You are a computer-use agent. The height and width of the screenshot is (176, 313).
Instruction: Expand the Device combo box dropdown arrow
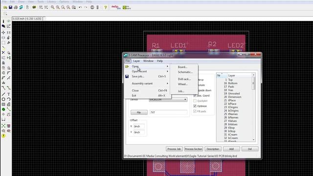(x=185, y=99)
